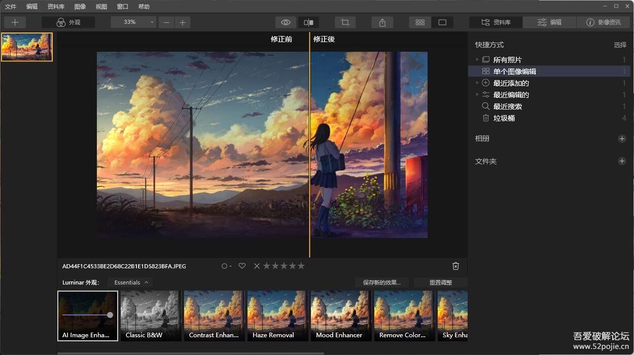Open the color label circle dropdown
634x355 pixels.
226,266
